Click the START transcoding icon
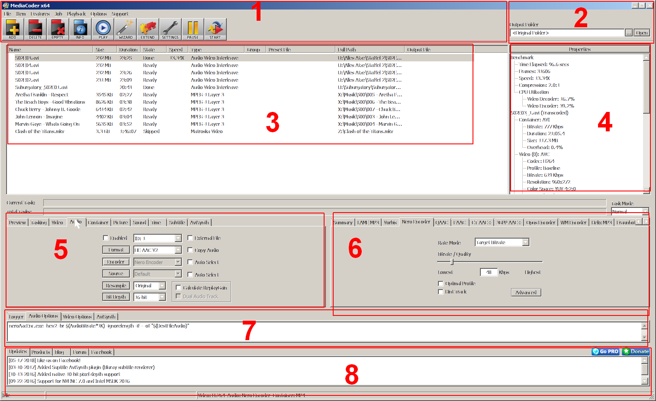The width and height of the screenshot is (656, 401). tap(215, 29)
